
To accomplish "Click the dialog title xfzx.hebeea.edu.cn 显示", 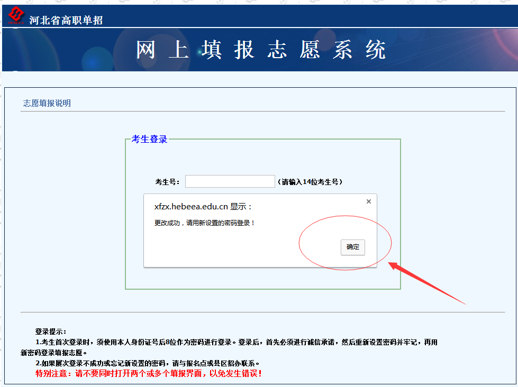I will click(203, 207).
